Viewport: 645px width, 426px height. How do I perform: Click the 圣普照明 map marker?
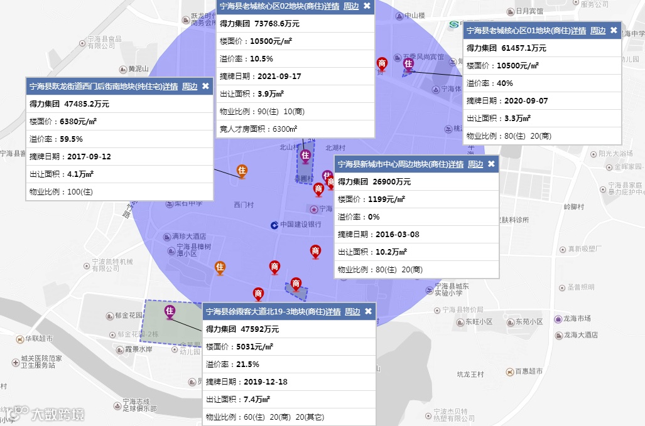(562, 288)
